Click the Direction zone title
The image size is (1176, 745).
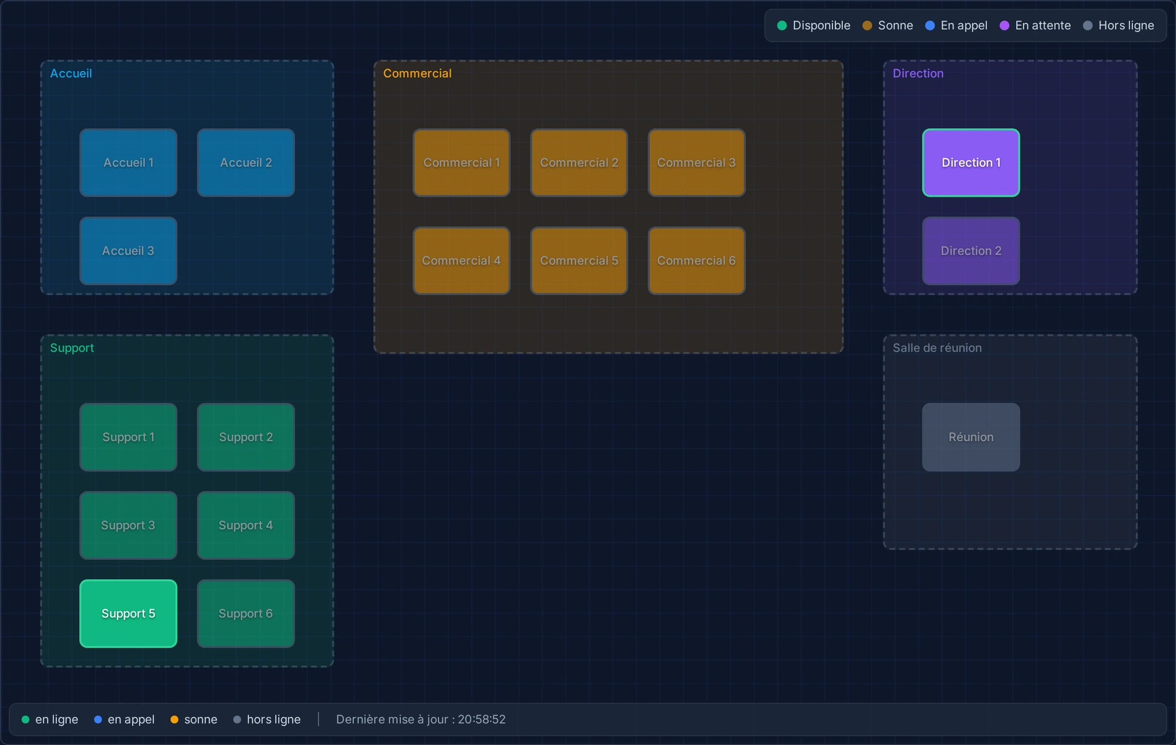point(918,73)
